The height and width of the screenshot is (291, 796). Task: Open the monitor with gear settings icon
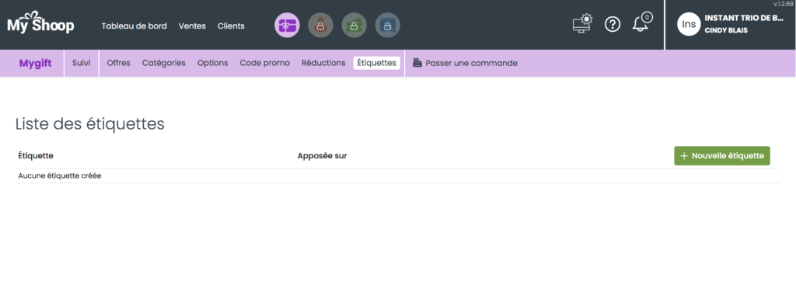tap(582, 24)
